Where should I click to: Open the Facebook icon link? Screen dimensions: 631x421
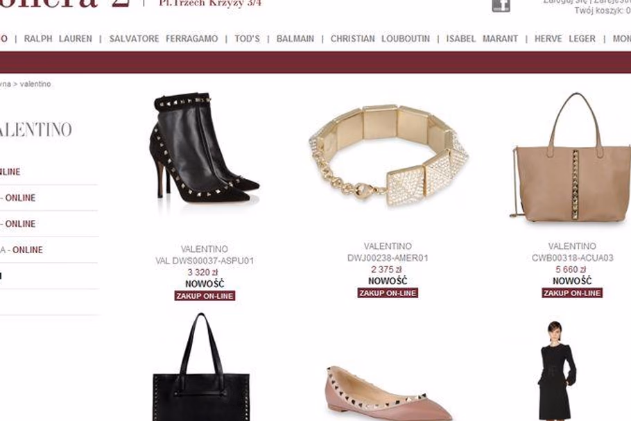pyautogui.click(x=501, y=6)
